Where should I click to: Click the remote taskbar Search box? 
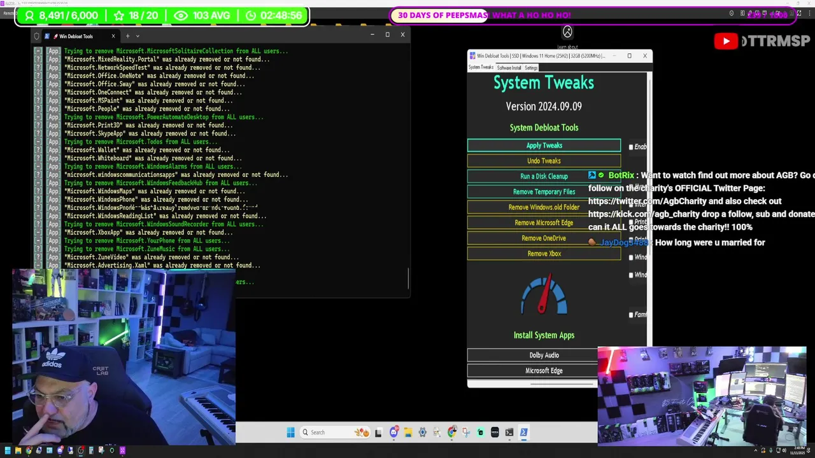(335, 432)
